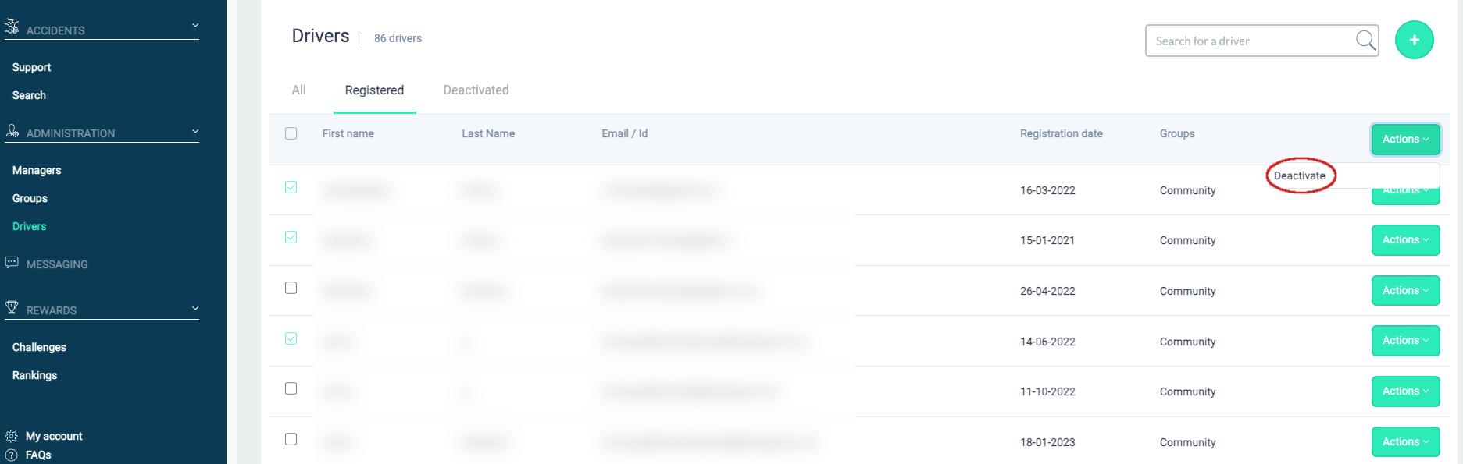Click the search magnifier icon
Viewport: 1463px width, 464px height.
[x=1365, y=41]
